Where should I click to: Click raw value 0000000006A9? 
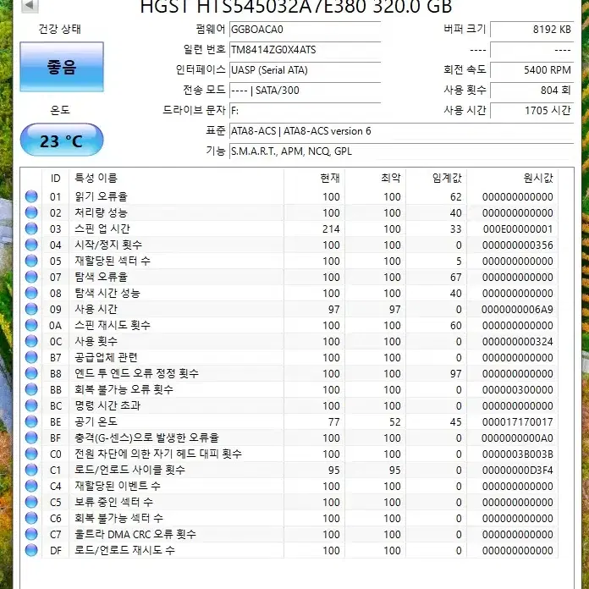click(x=517, y=310)
